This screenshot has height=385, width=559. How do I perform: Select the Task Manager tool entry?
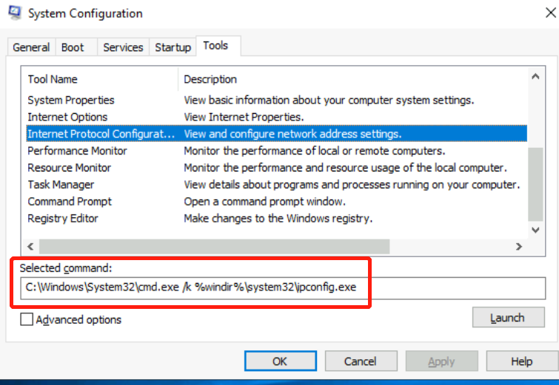click(x=61, y=185)
